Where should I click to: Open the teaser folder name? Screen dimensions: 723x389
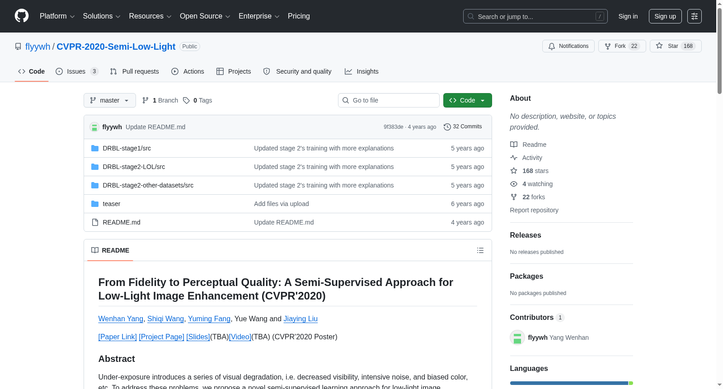[112, 204]
